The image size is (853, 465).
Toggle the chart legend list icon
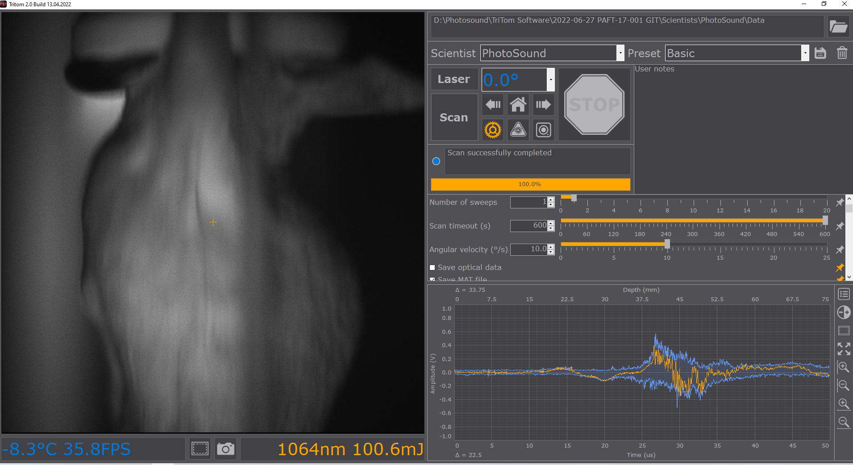coord(844,294)
